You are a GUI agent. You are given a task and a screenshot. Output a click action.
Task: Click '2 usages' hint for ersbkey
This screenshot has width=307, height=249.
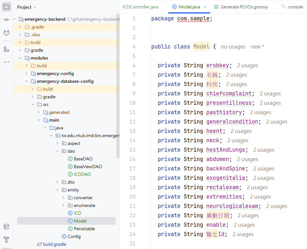click(247, 65)
